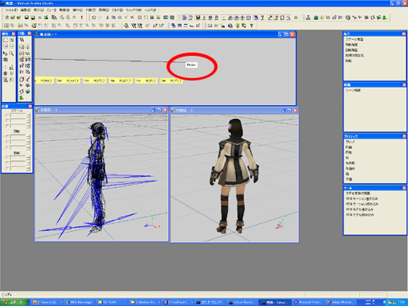Click the wireframe figure in the left 3D view
Screen dimensions: 408x306
click(x=97, y=176)
